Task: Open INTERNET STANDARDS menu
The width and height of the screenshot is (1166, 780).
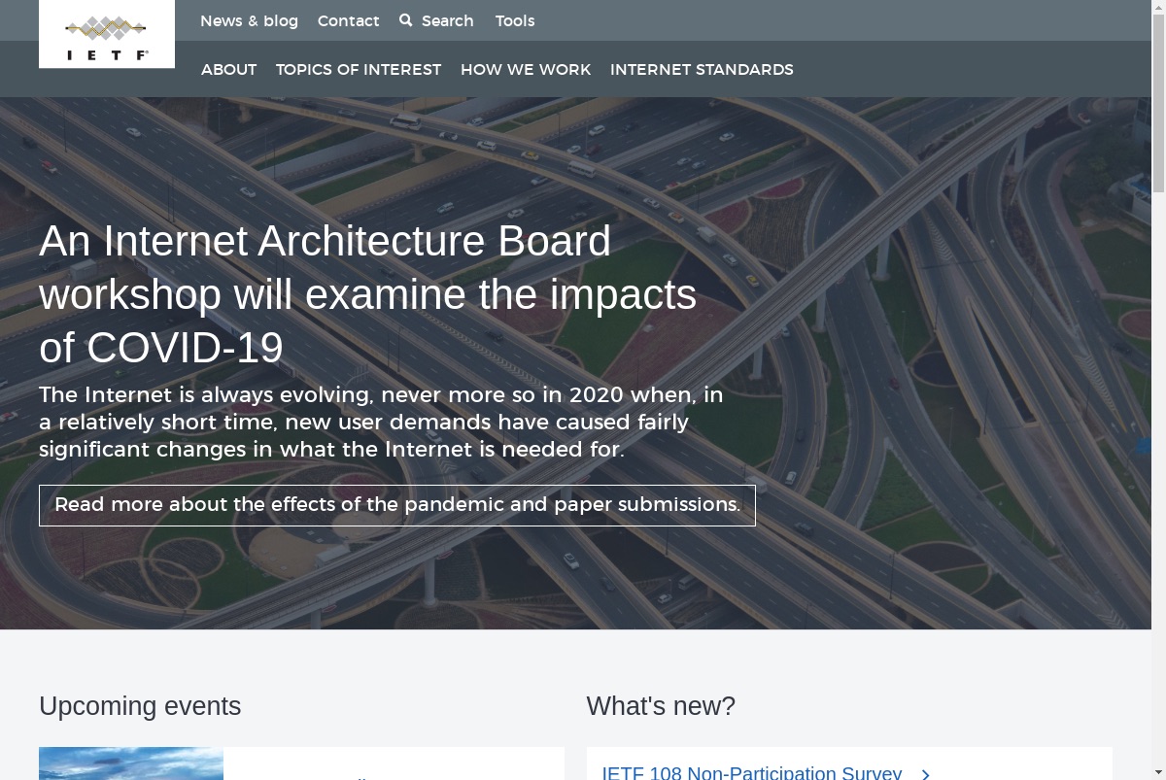Action: pyautogui.click(x=702, y=69)
